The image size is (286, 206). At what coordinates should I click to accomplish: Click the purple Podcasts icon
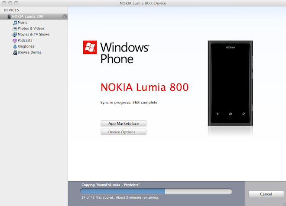click(15, 40)
